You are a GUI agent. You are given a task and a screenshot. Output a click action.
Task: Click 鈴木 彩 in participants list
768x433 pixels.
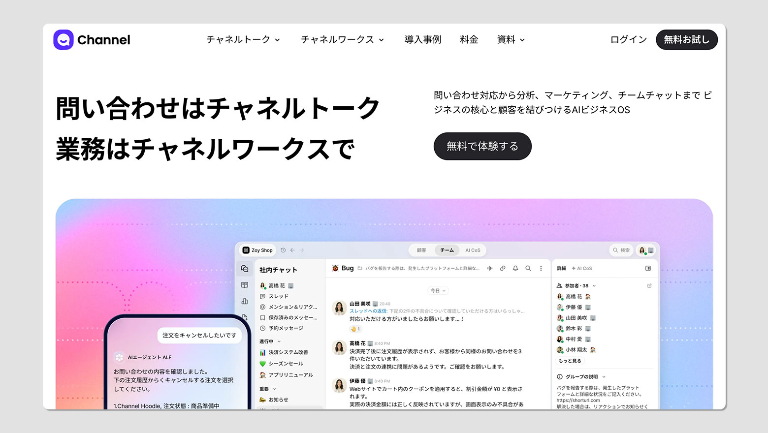click(574, 328)
